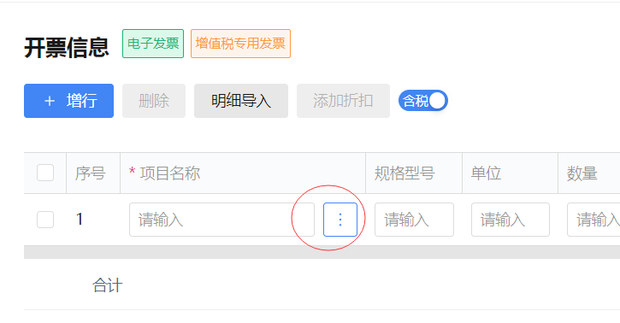Focus the 项目名称 input field
620x323 pixels.
[221, 220]
